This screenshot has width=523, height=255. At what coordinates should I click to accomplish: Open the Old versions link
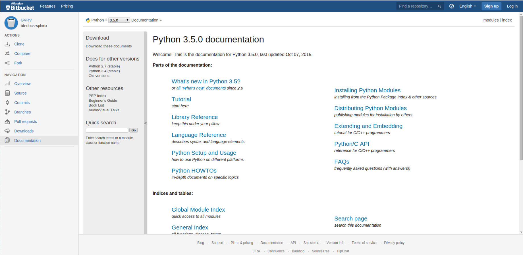point(99,76)
